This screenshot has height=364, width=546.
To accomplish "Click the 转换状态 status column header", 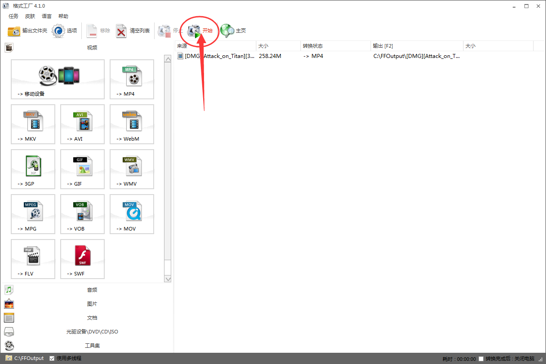I will pos(336,46).
